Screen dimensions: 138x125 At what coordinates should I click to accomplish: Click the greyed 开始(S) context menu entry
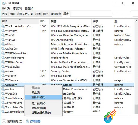[x=43, y=88]
